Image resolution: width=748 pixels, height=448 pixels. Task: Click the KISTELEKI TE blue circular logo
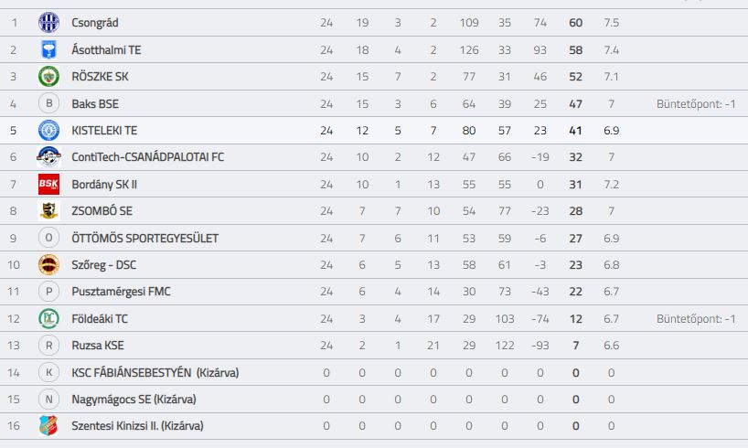coord(48,130)
